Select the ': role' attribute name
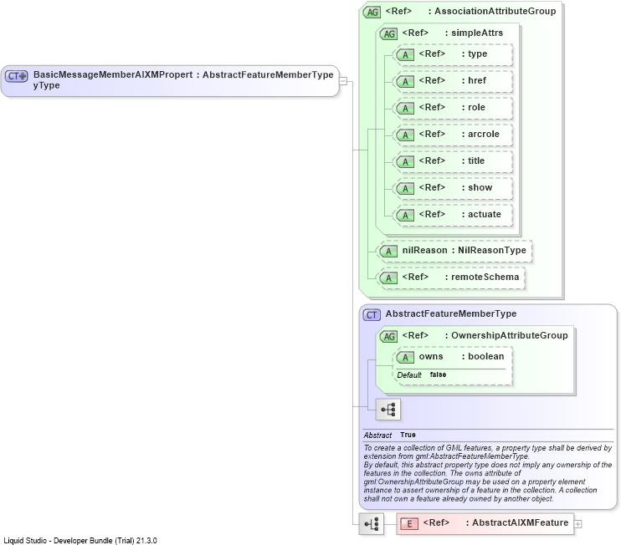The height and width of the screenshot is (545, 621). (x=473, y=108)
